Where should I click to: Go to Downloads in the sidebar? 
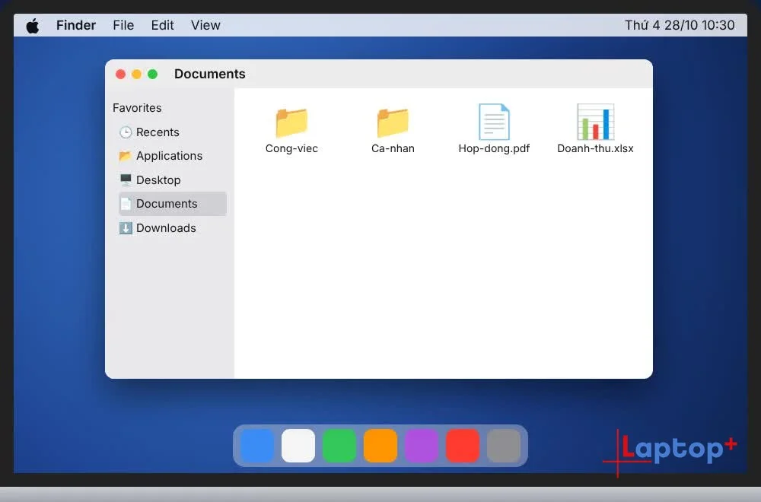coord(172,228)
